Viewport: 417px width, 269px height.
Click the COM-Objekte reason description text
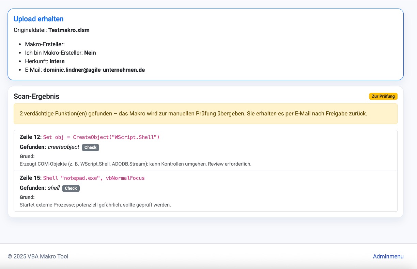pos(135,164)
